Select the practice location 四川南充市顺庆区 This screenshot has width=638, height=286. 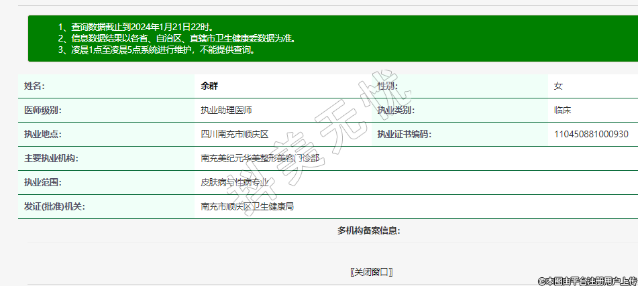(235, 134)
